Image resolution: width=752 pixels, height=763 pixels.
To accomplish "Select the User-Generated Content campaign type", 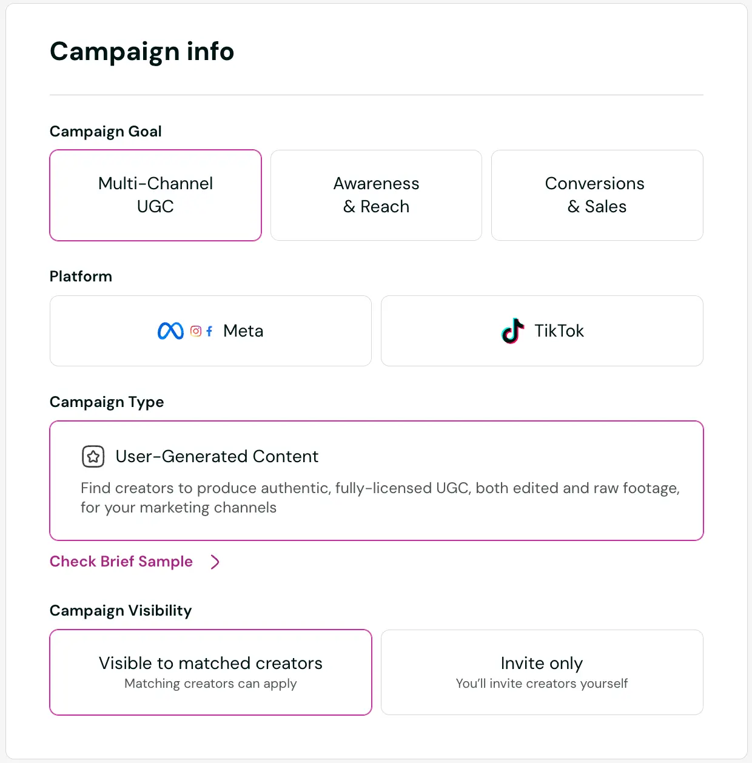I will pyautogui.click(x=376, y=480).
